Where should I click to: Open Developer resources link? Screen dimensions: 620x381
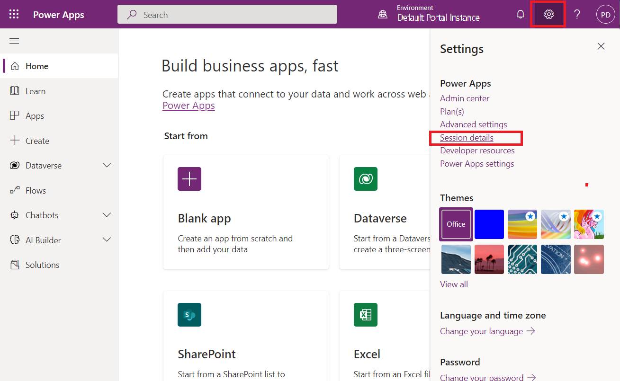click(477, 151)
